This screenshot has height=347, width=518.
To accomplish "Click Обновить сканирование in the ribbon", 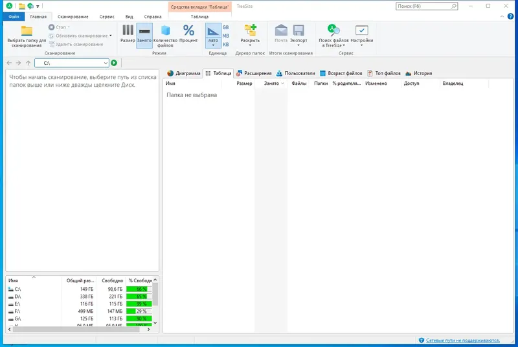I will 82,36.
